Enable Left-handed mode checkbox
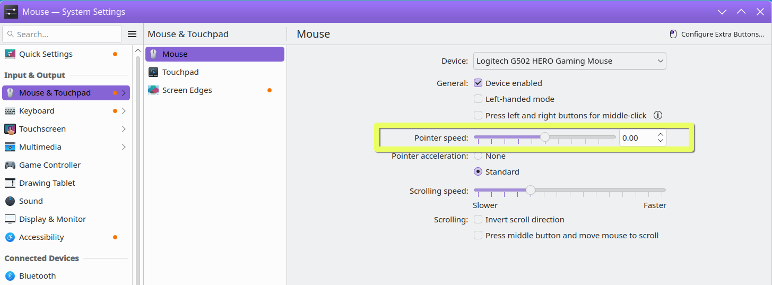 (x=478, y=99)
